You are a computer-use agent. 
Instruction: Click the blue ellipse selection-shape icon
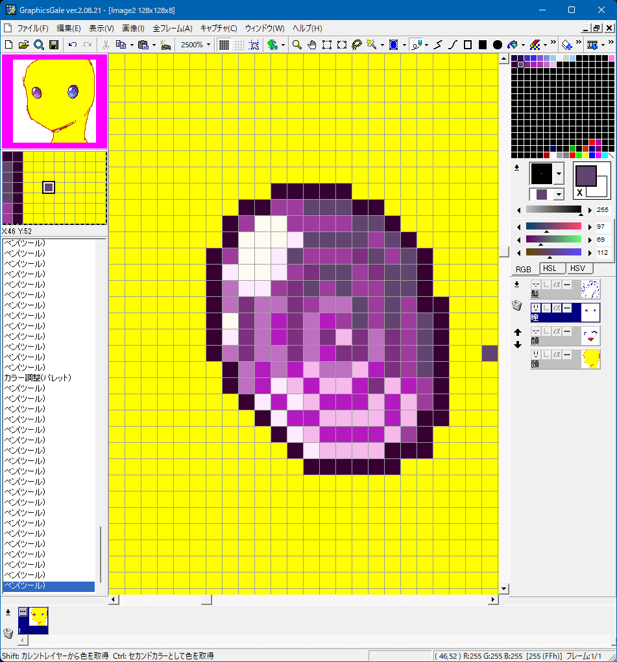point(394,45)
